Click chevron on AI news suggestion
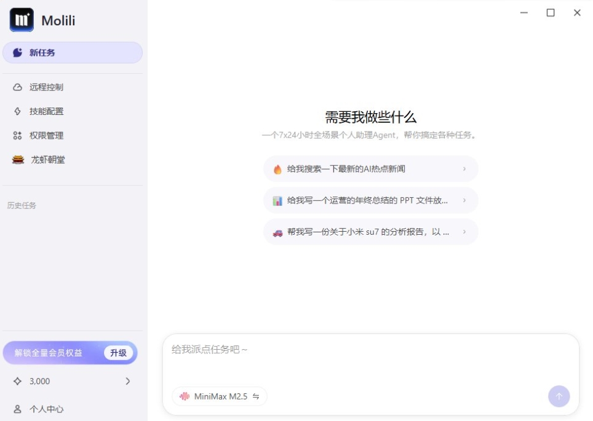This screenshot has height=421, width=593. pos(464,169)
